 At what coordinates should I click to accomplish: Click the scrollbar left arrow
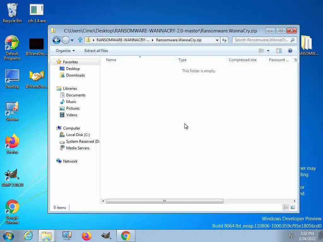tap(103, 201)
